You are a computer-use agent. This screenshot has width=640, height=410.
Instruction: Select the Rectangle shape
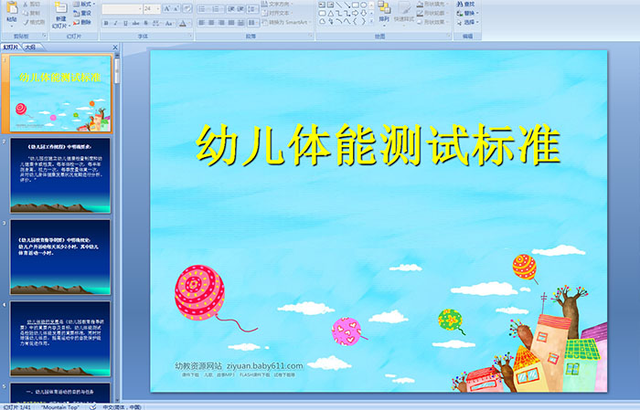click(355, 5)
